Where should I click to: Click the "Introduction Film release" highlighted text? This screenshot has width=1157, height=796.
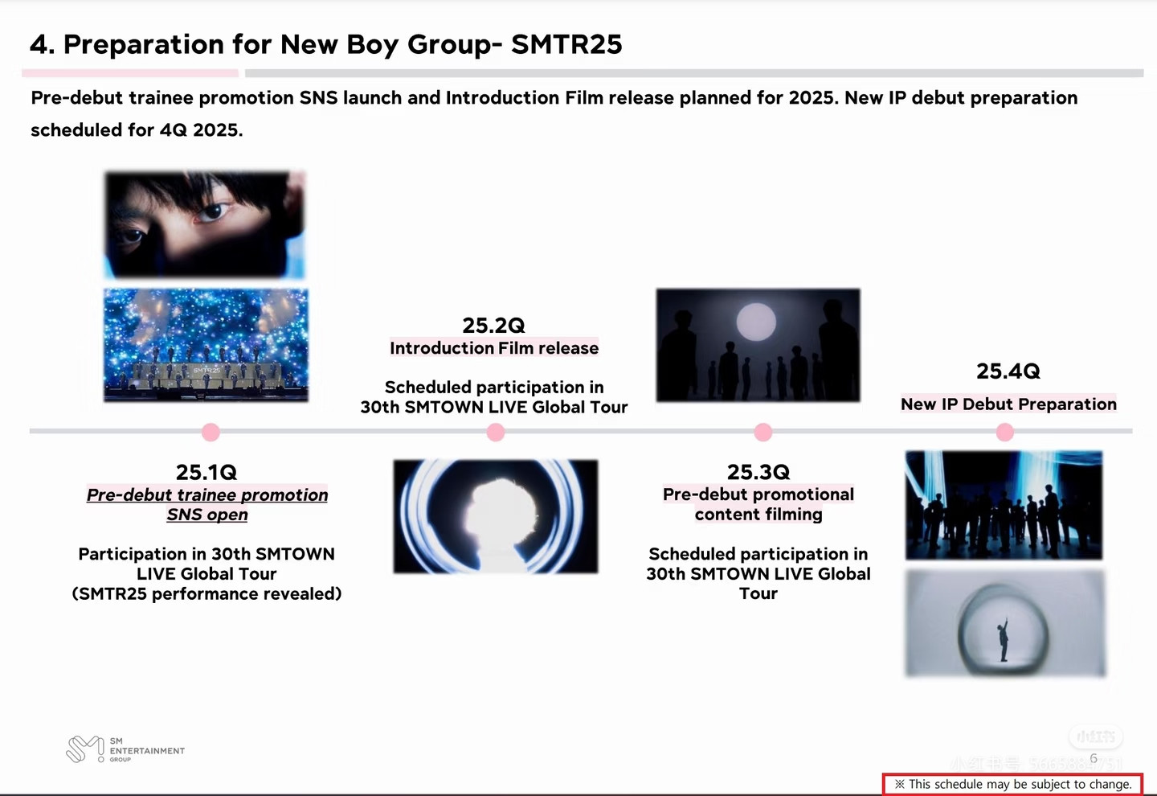(494, 348)
